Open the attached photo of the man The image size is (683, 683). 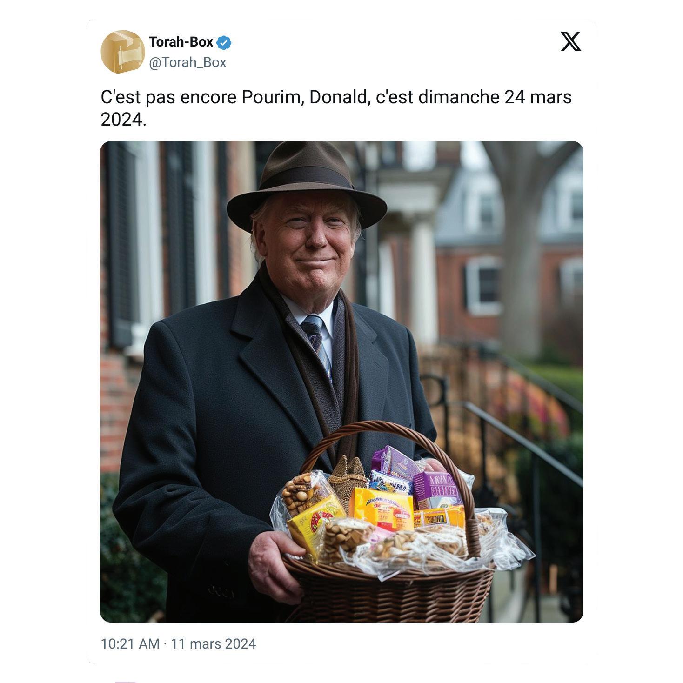click(x=341, y=382)
